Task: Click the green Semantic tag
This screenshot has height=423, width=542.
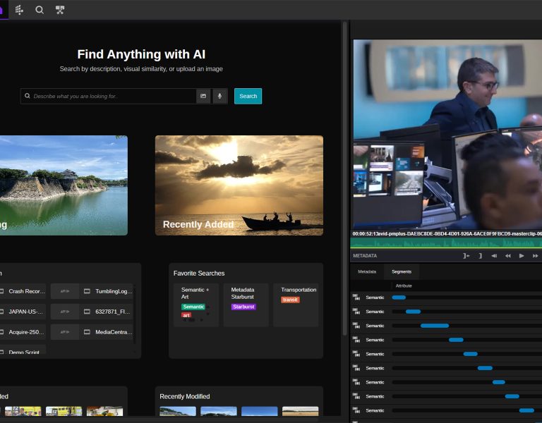Action: click(193, 307)
